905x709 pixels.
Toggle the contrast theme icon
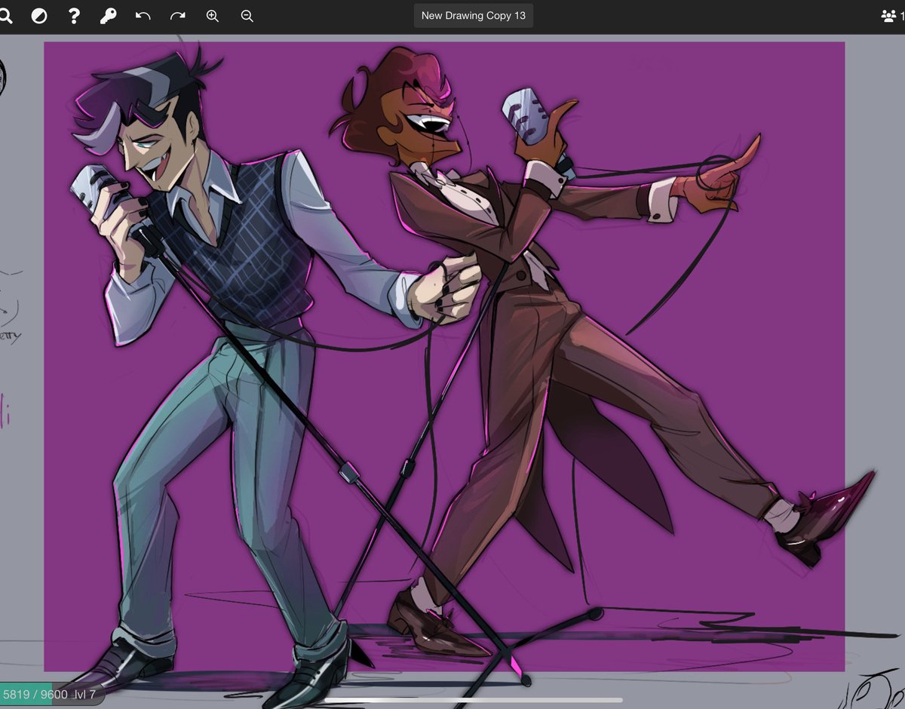pyautogui.click(x=39, y=16)
